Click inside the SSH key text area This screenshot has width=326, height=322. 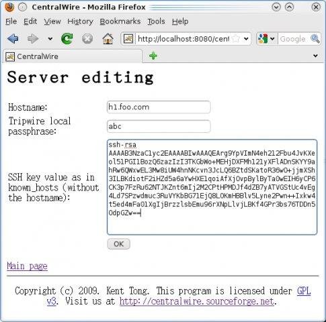pos(212,187)
